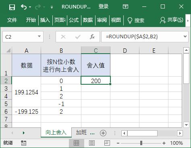Select column E header
This screenshot has height=148, width=191.
coord(154,50)
